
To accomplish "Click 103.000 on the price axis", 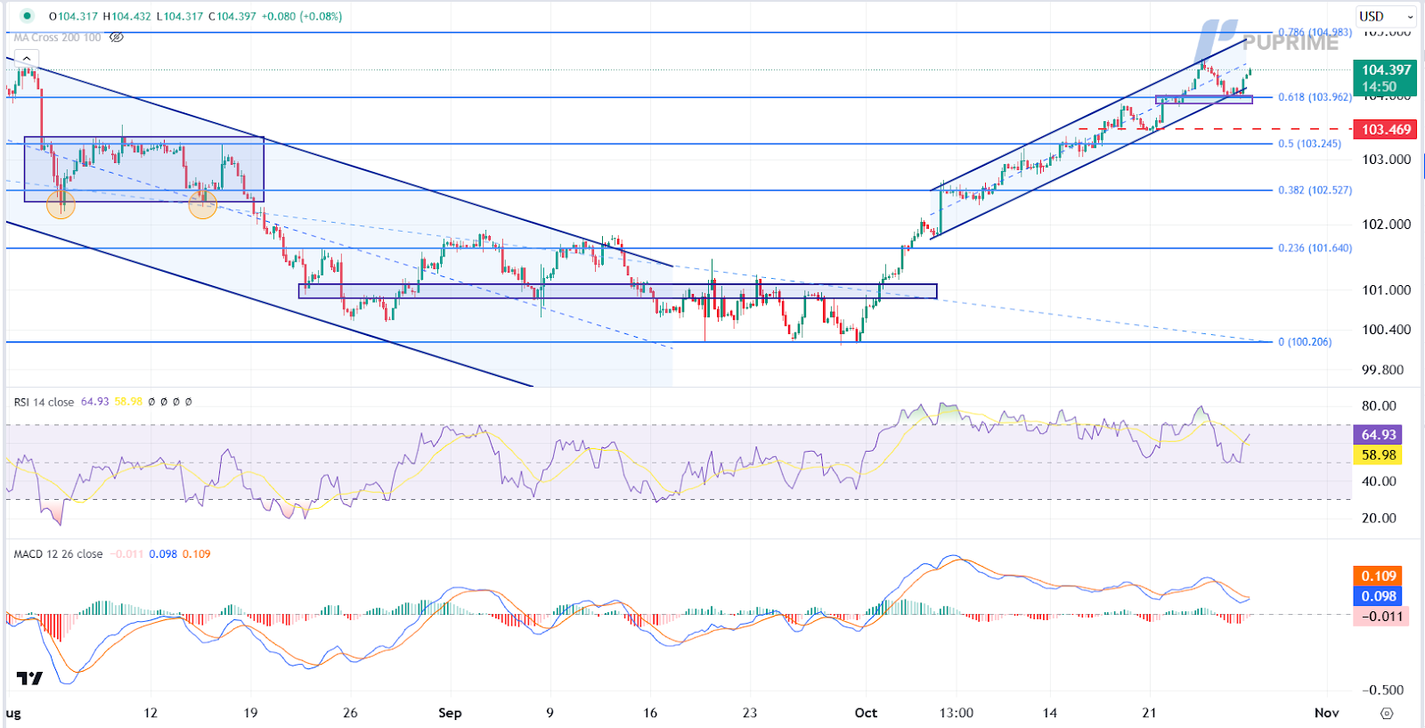I will (1387, 160).
